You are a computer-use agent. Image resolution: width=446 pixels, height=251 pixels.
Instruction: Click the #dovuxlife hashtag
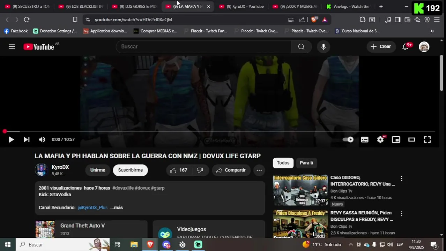(123, 188)
